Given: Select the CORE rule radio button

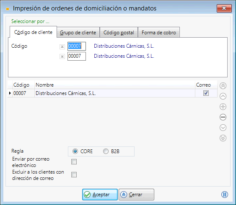Looking at the screenshot, I should pos(75,151).
